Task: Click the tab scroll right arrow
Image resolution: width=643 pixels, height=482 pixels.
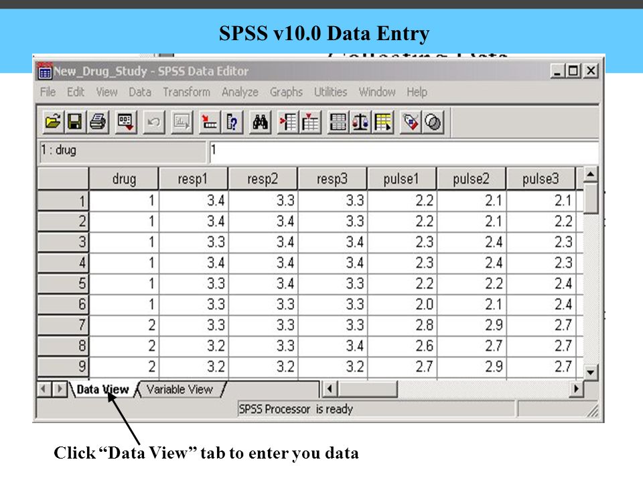Action: [60, 388]
